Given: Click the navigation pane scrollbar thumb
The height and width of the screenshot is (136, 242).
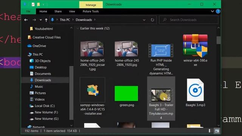Looking at the screenshot, I should tap(71, 93).
